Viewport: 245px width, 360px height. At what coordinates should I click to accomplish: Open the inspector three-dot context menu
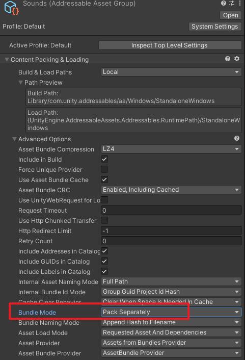[x=240, y=3]
